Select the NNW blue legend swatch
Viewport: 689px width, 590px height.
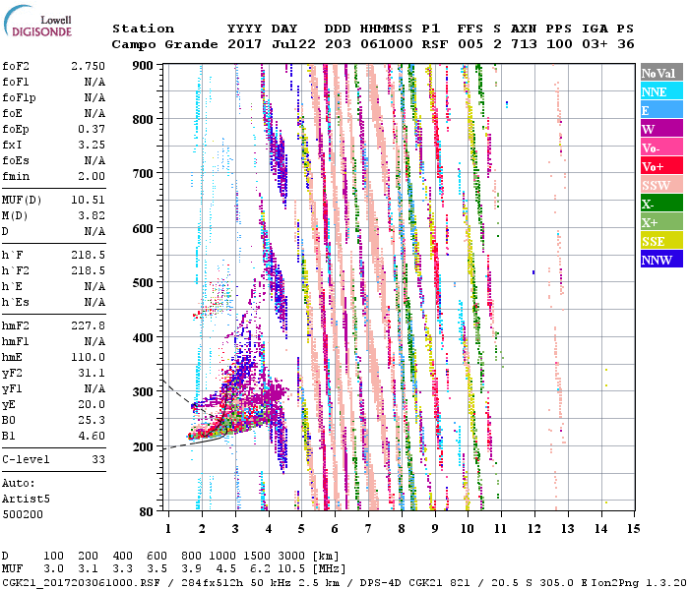pyautogui.click(x=660, y=260)
